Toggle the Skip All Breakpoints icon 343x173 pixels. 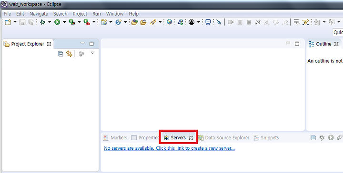pyautogui.click(x=219, y=22)
